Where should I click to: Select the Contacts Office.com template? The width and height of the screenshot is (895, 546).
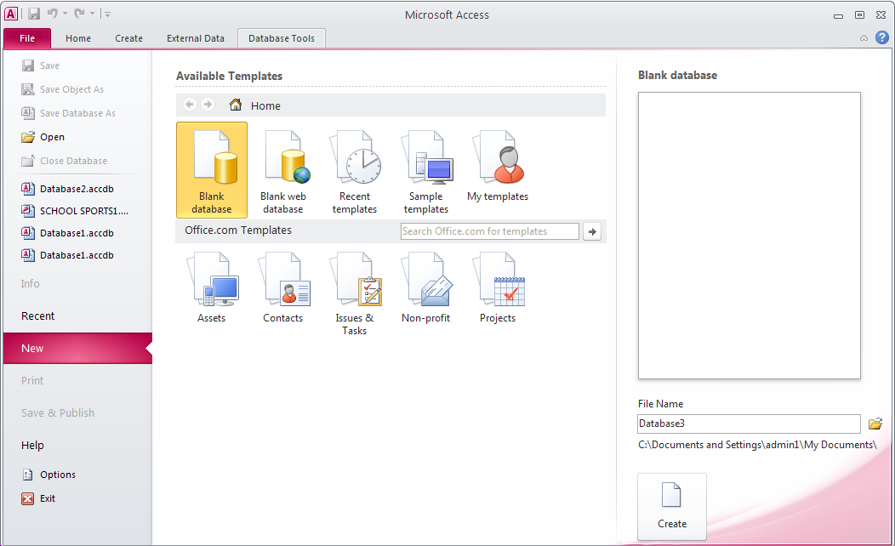pos(283,288)
